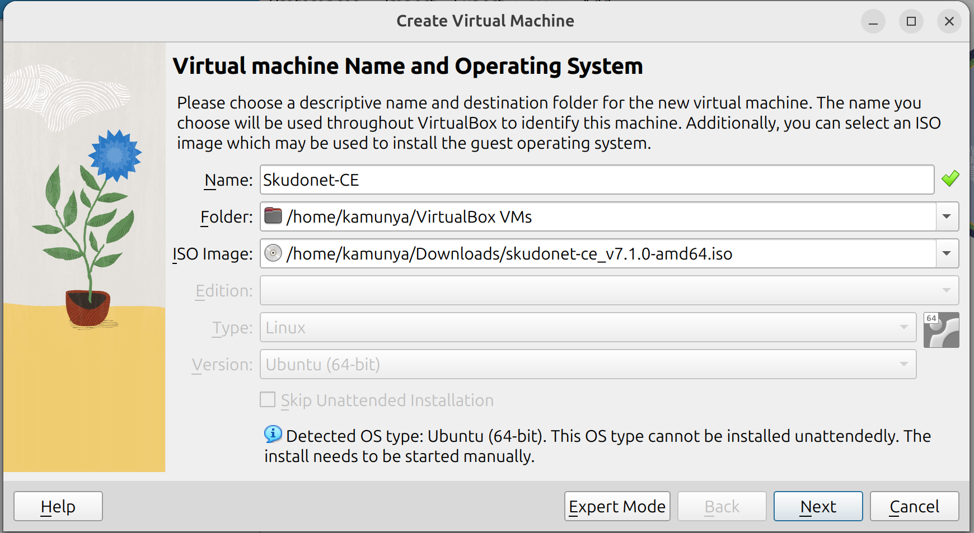Check the box before Skip Unattended Installation

coord(268,399)
